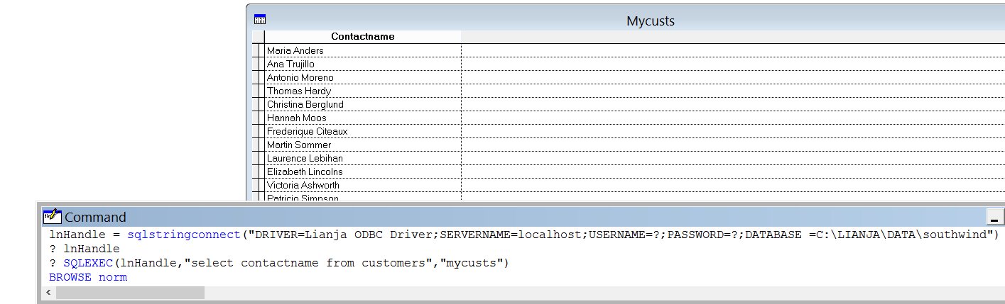Select the Elizabeth Lincolns cell
1005x304 pixels.
363,171
